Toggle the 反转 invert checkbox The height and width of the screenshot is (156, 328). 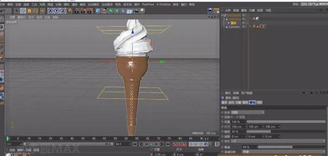coord(232,117)
